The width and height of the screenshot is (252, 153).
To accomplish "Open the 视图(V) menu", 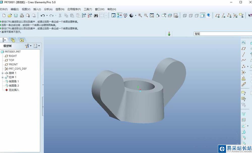I will (26, 9).
